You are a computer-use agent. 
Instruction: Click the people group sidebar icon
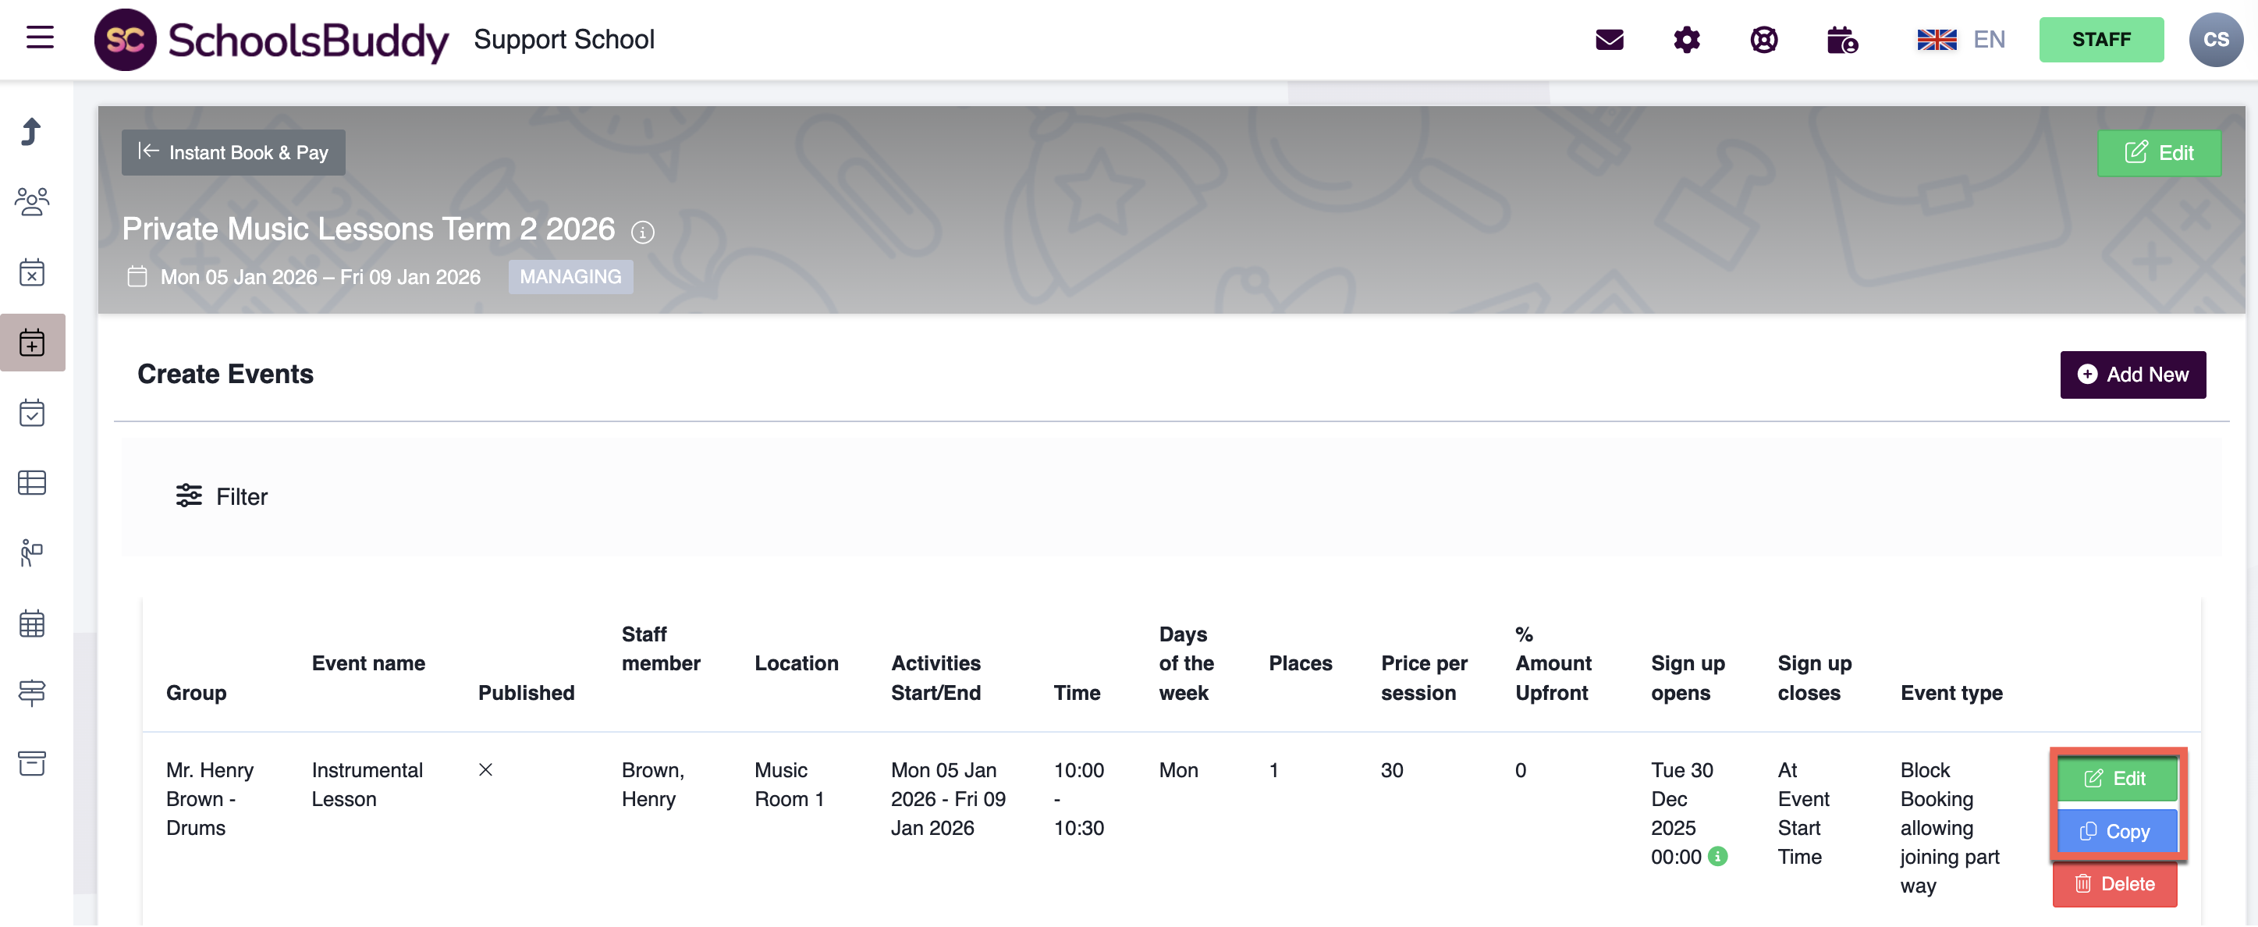point(33,202)
